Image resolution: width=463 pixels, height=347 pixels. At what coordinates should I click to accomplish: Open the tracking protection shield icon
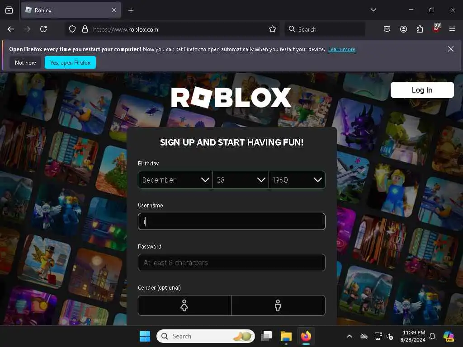pyautogui.click(x=72, y=29)
